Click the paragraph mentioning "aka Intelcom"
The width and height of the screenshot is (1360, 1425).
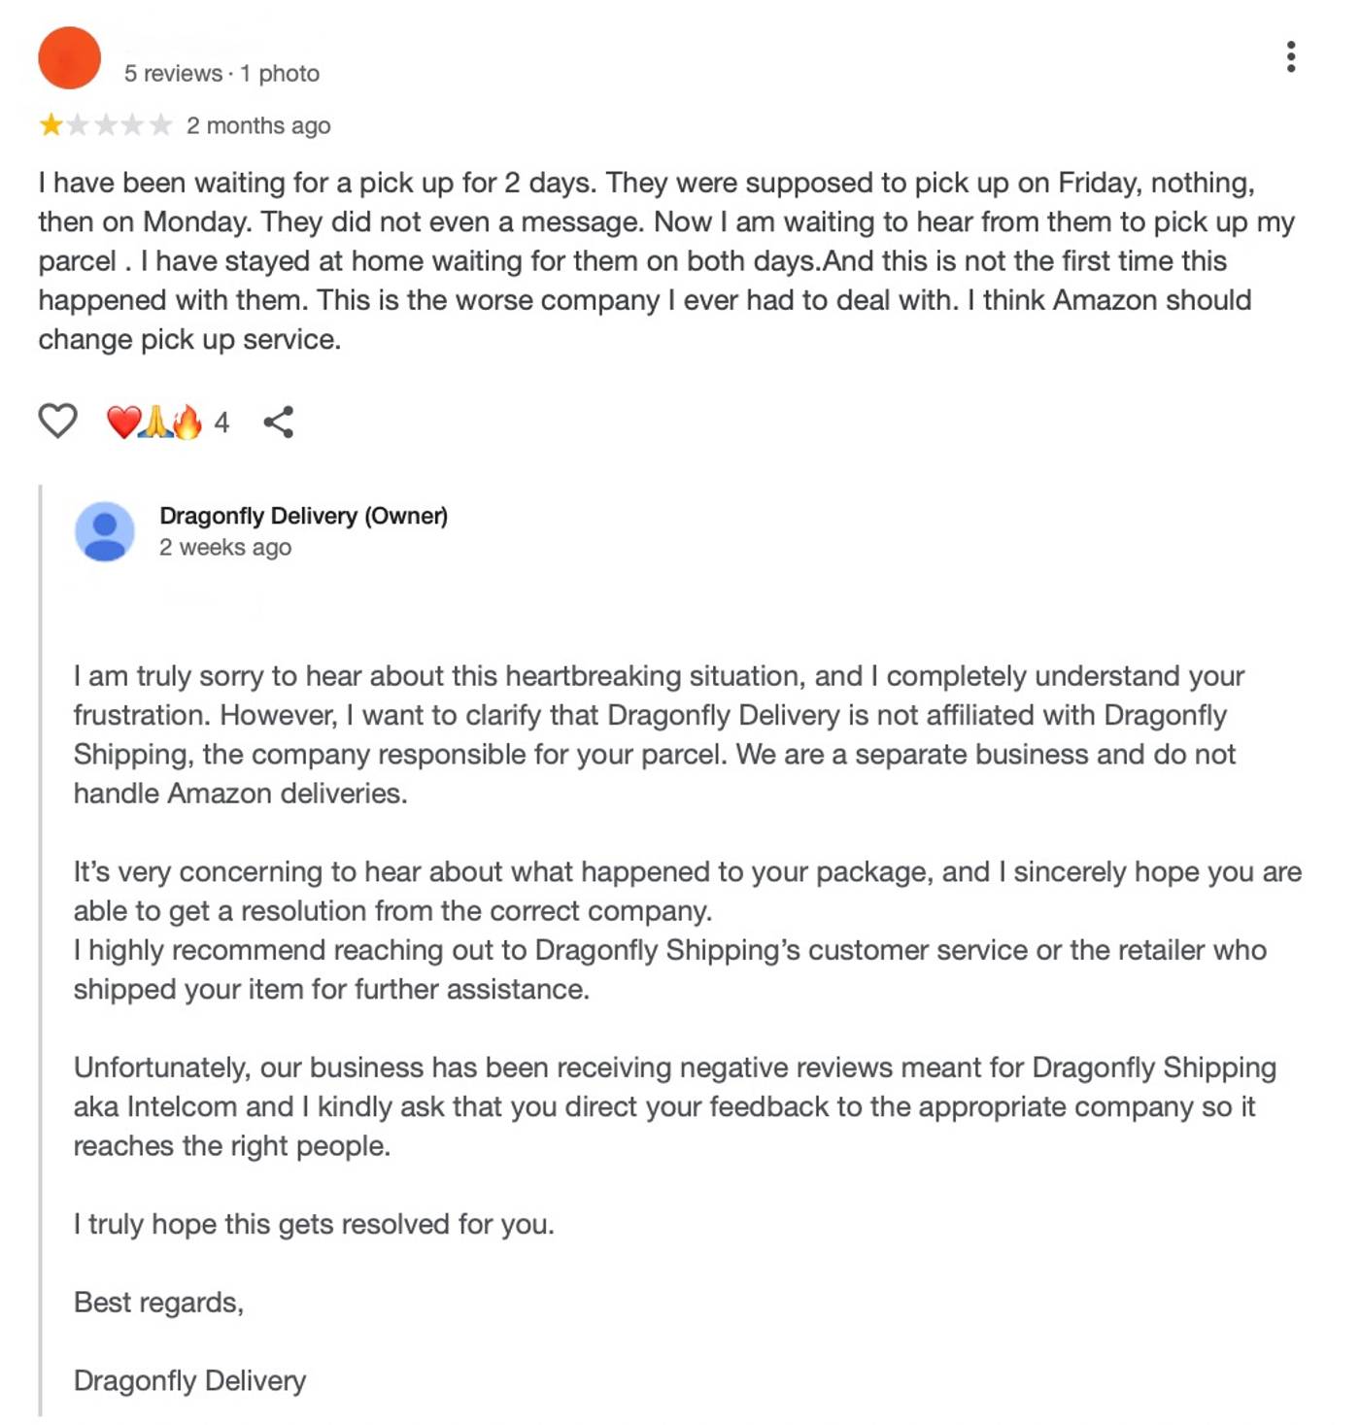670,1106
